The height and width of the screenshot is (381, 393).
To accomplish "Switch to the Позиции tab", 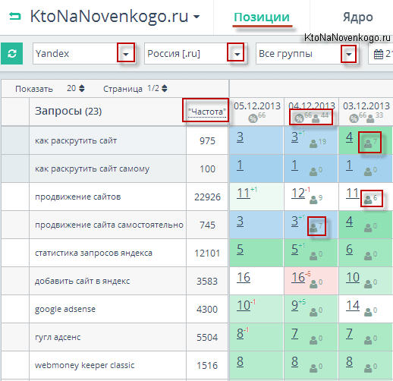I will point(262,17).
